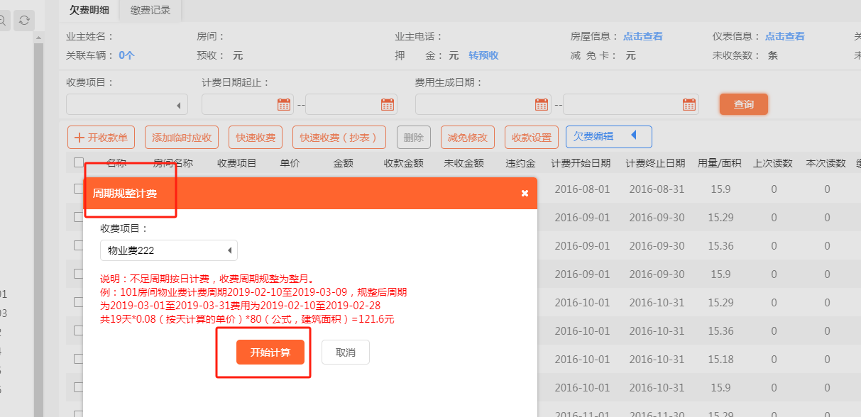The width and height of the screenshot is (861, 417).
Task: Click 取消 to cancel the dialog
Action: click(345, 352)
